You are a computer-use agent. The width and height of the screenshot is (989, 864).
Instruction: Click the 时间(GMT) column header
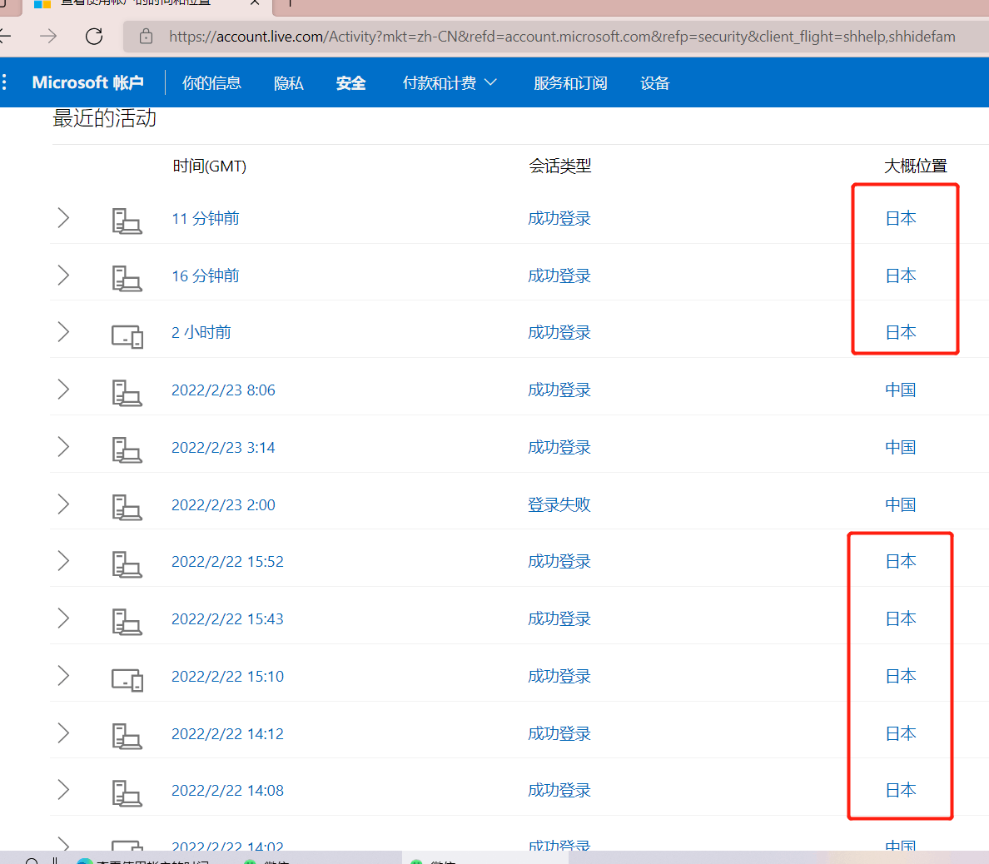pos(210,166)
